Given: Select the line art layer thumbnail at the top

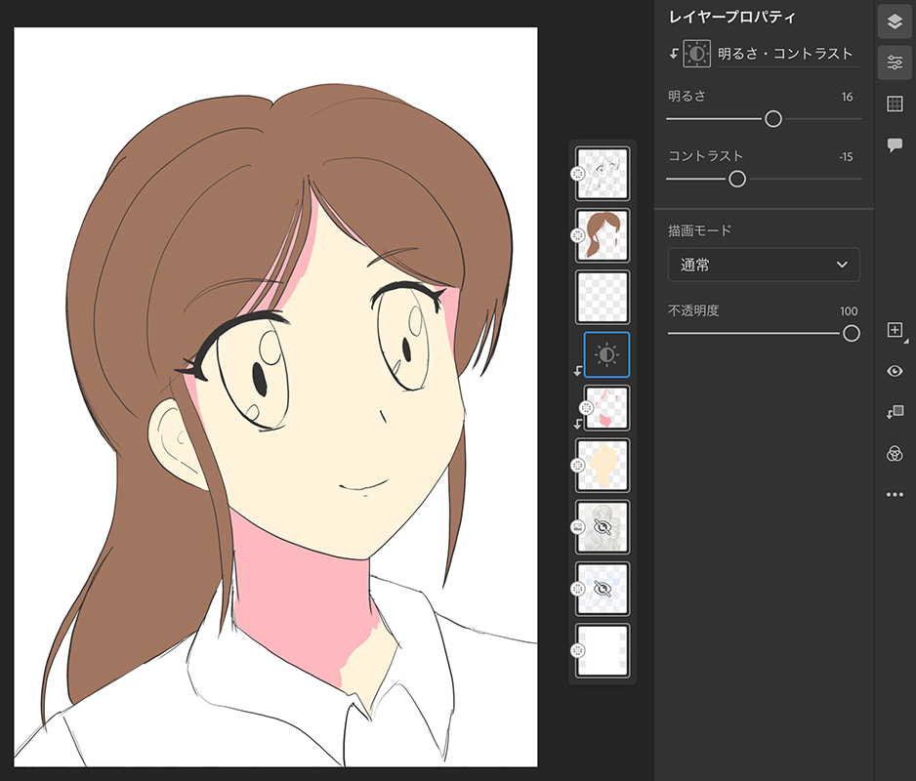Looking at the screenshot, I should coord(603,174).
